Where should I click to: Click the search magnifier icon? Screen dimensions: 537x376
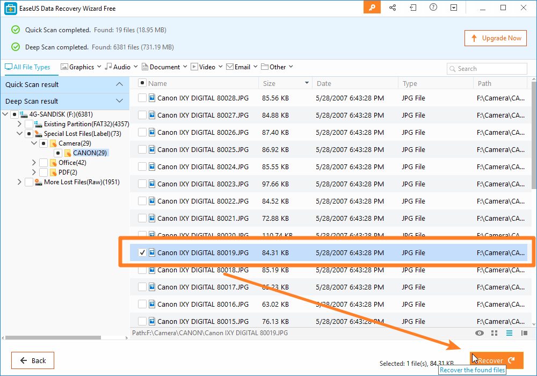[x=452, y=69]
